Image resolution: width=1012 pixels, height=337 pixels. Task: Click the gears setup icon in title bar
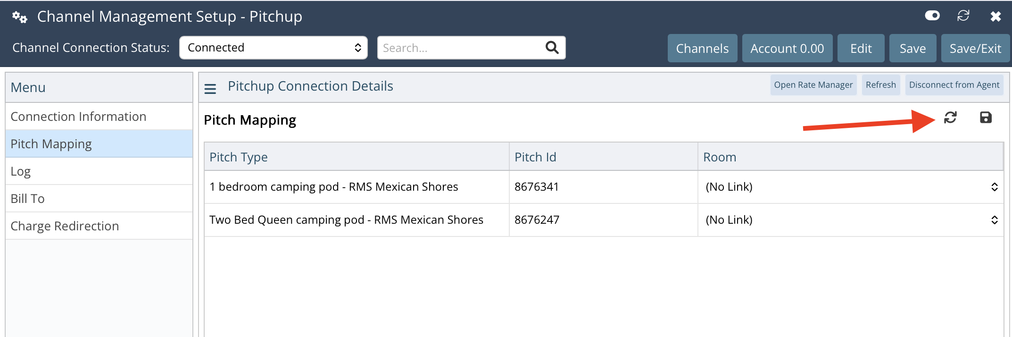coord(19,17)
